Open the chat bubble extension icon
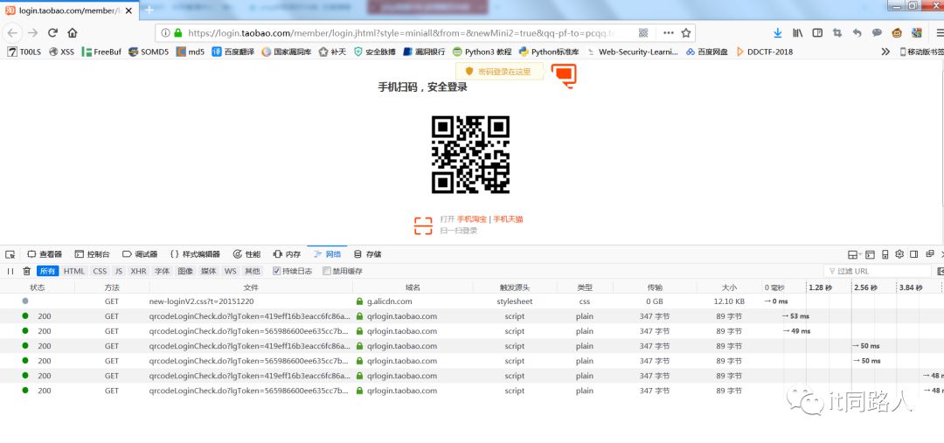944x443 pixels. [x=878, y=33]
